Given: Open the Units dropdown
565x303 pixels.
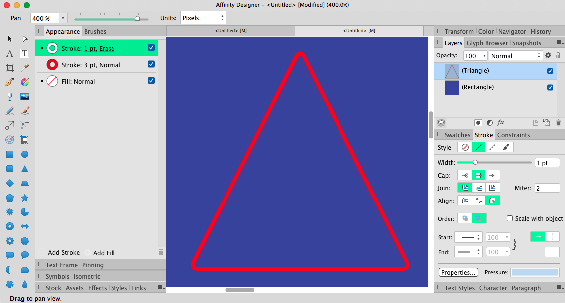Looking at the screenshot, I should tap(203, 17).
